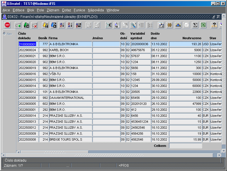Select the Nav radio button
The height and width of the screenshot is (171, 227).
[x=5, y=34]
